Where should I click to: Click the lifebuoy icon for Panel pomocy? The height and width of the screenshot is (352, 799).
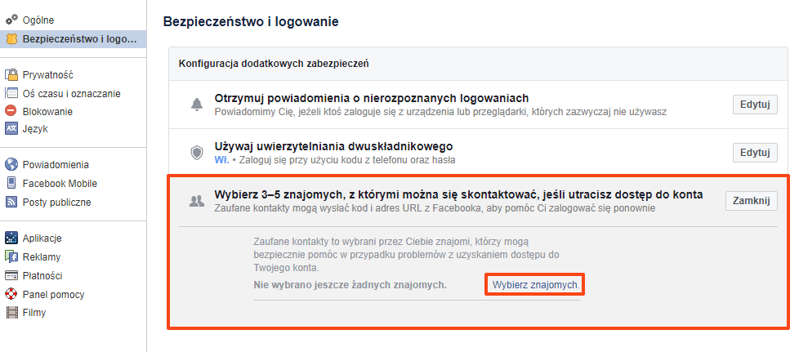pos(11,294)
